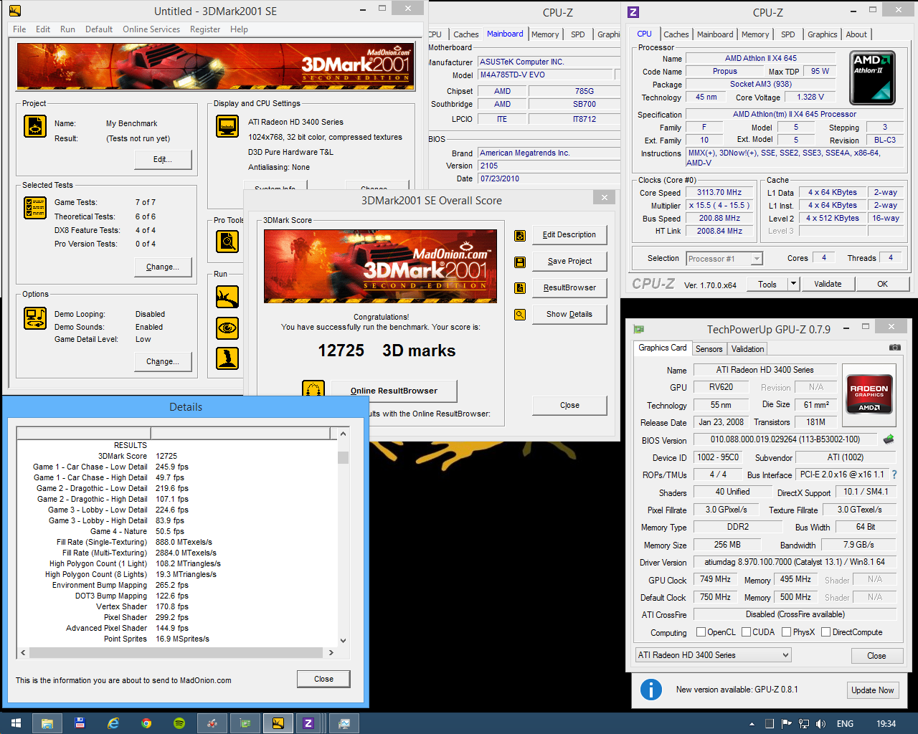This screenshot has width=918, height=734.
Task: Click the blue info icon in GPU-Z update bar
Action: pos(650,690)
